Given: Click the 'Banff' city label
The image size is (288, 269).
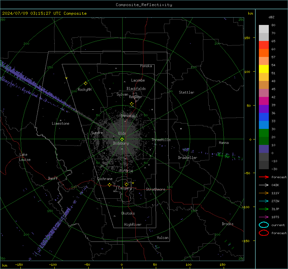Looking at the screenshot, I should pos(53,178).
